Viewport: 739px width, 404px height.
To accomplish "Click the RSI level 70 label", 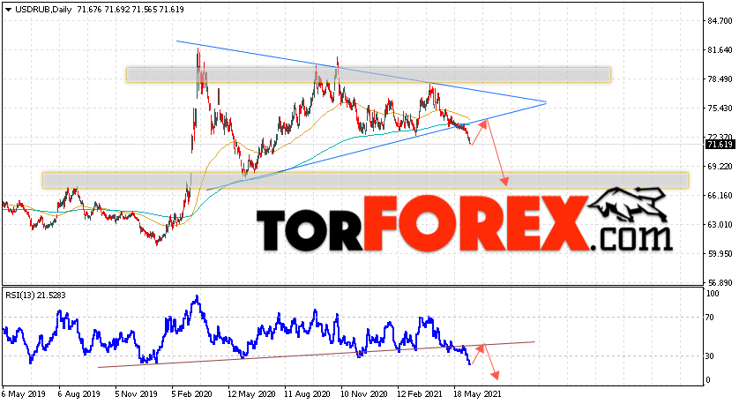I will click(710, 318).
